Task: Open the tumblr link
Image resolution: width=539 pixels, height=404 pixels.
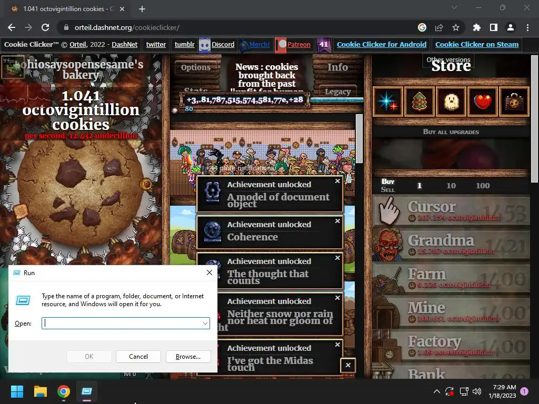Action: [x=185, y=44]
